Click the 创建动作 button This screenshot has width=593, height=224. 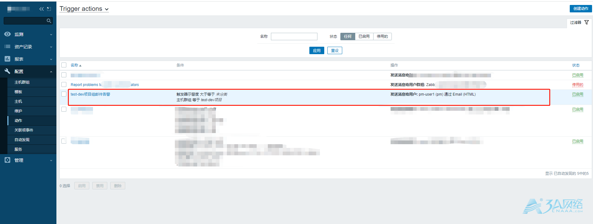click(581, 9)
